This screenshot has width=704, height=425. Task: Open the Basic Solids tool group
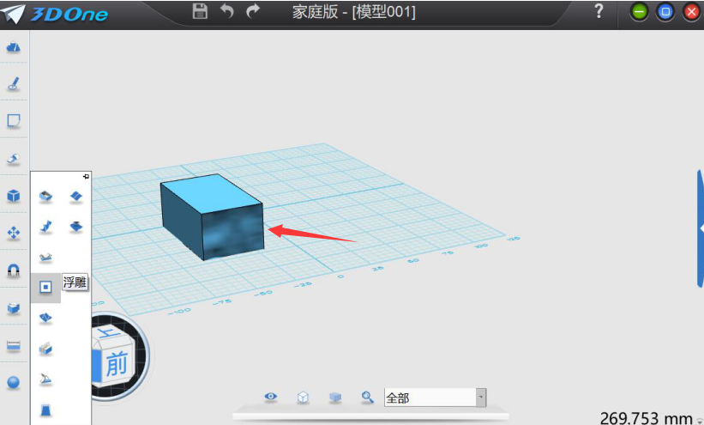14,46
